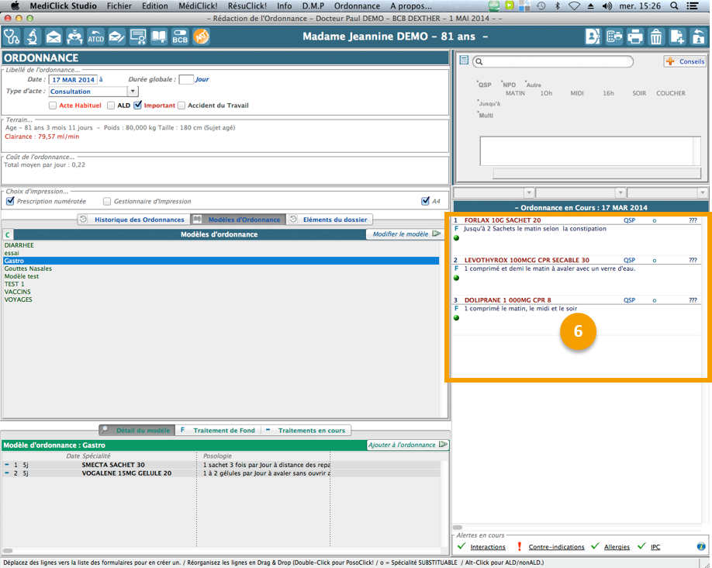Click the open envelope mail icon
Image resolution: width=712 pixels, height=568 pixels.
(54, 36)
